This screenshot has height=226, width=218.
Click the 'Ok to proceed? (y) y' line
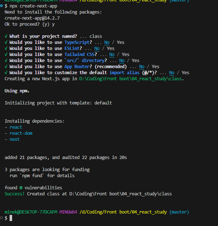click(30, 24)
